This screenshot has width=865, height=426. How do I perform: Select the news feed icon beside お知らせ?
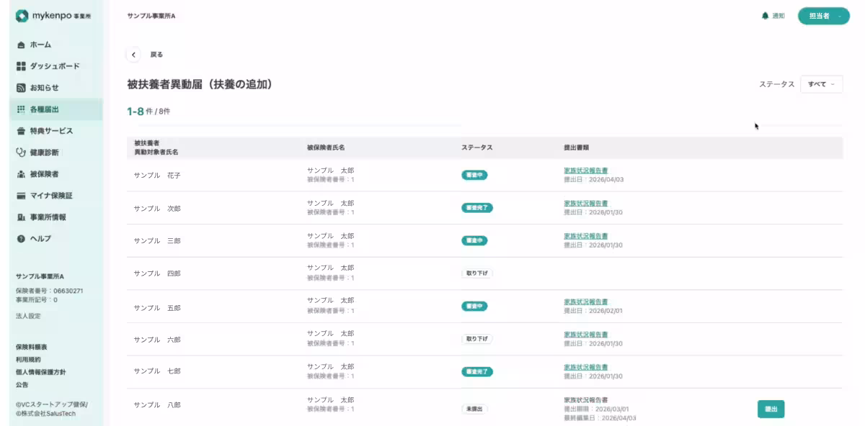21,88
